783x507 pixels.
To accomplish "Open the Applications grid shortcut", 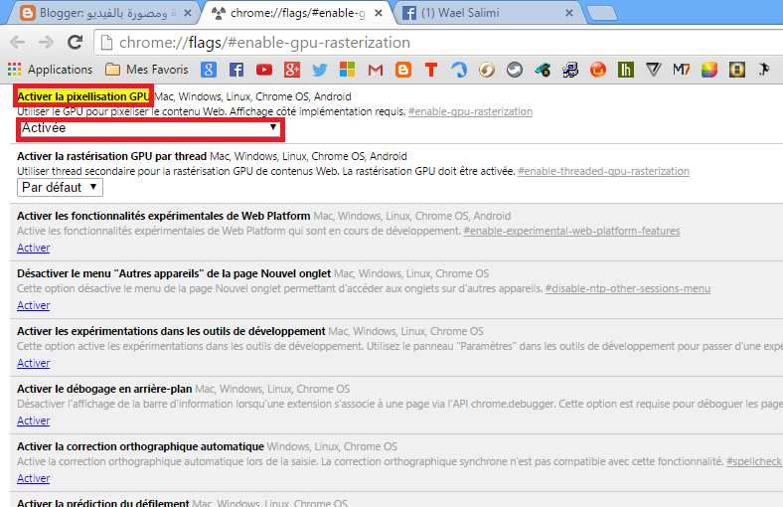I will point(51,70).
